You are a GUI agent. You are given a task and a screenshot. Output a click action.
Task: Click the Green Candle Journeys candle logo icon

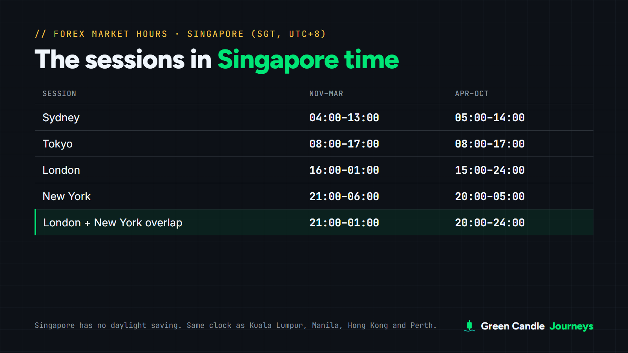pos(469,326)
